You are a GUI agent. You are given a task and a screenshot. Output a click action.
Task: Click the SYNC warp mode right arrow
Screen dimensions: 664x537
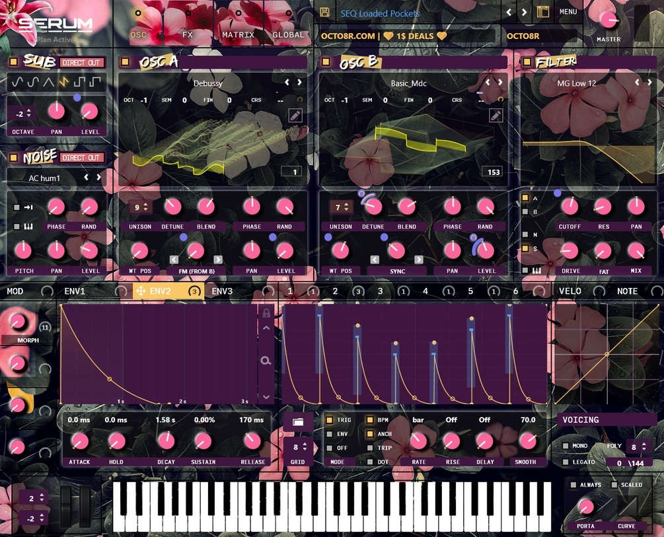click(x=418, y=260)
